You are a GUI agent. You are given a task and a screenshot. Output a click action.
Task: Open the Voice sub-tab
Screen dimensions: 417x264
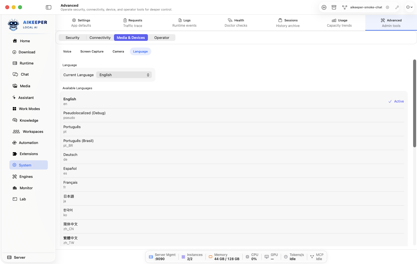[x=67, y=51]
